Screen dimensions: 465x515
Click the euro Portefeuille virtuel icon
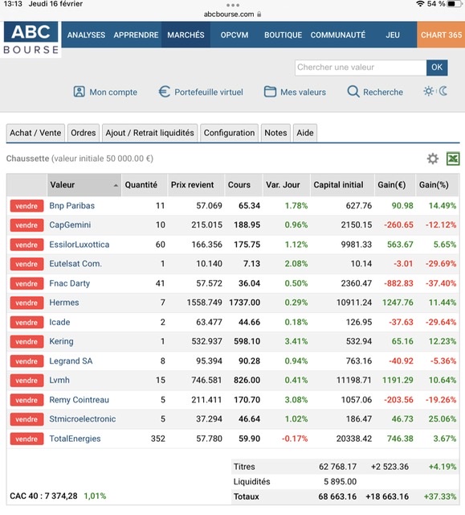pos(164,92)
